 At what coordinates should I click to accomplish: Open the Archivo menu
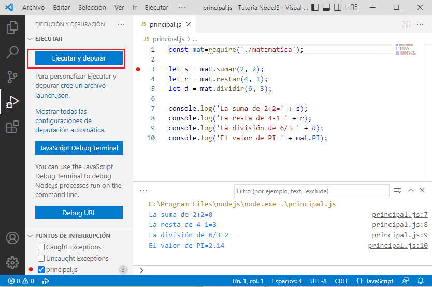click(x=33, y=7)
